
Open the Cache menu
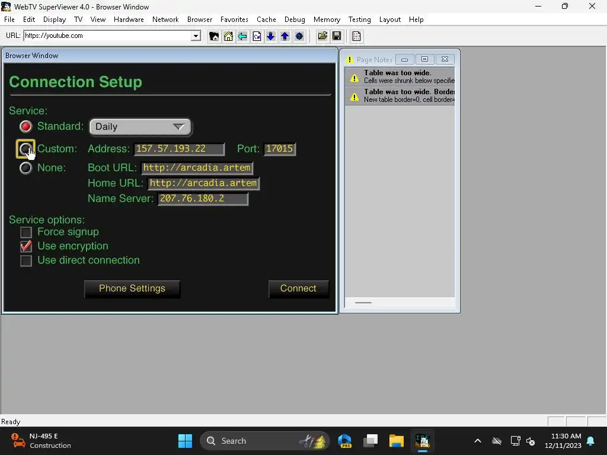(x=266, y=20)
